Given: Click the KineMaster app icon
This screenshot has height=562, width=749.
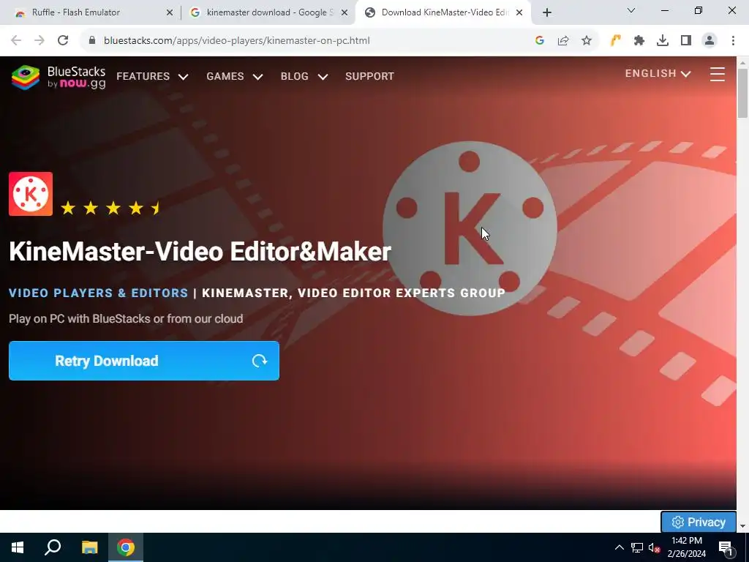Looking at the screenshot, I should coord(31,194).
